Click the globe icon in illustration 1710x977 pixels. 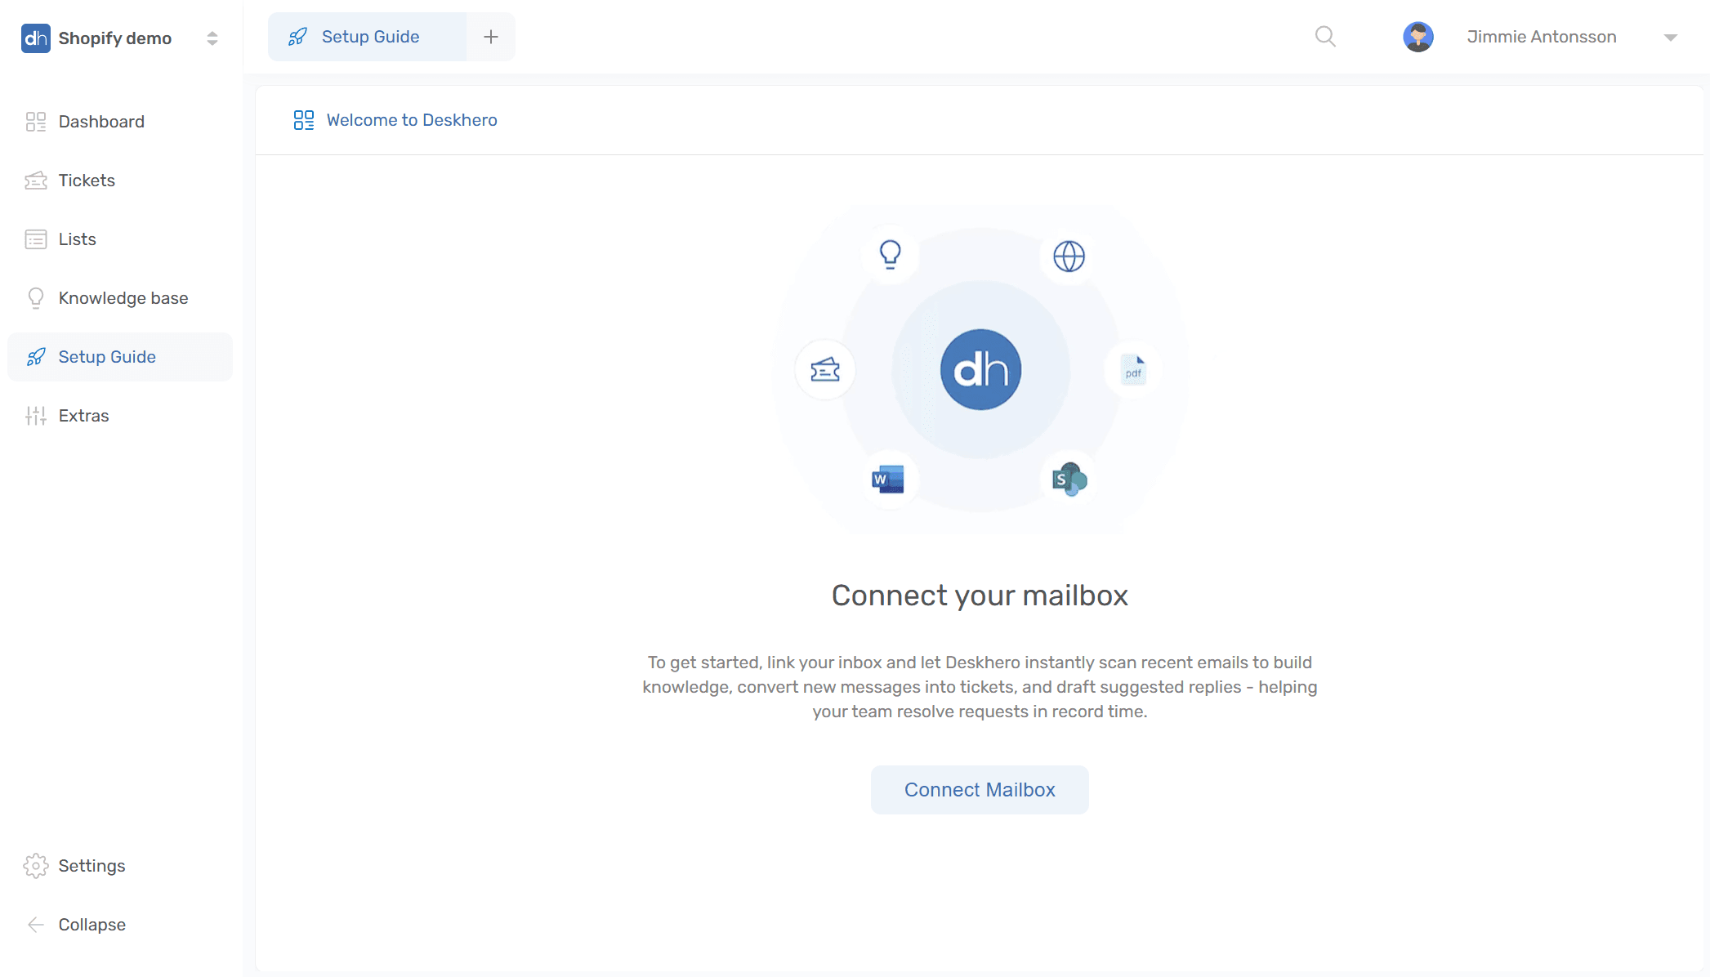pos(1069,257)
